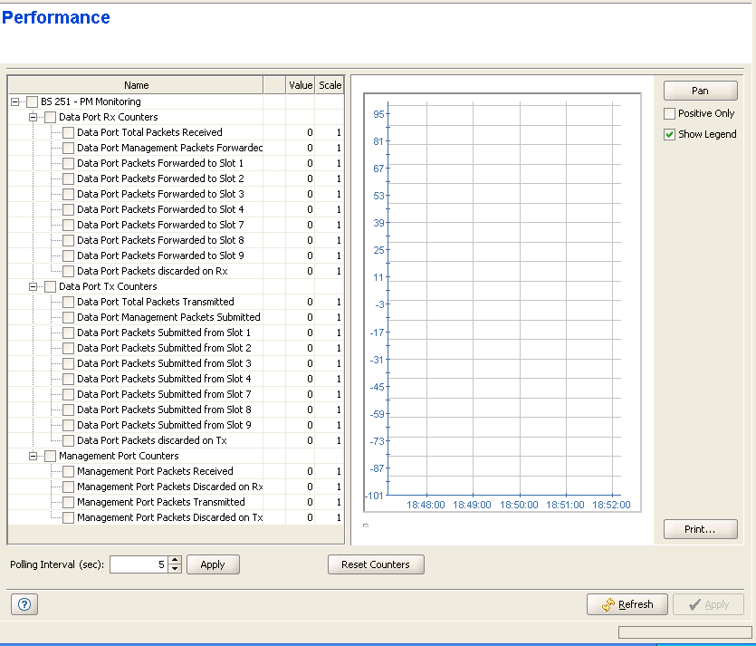The height and width of the screenshot is (646, 756).
Task: Check Data Port Total Packets Transmitted
Action: [69, 302]
